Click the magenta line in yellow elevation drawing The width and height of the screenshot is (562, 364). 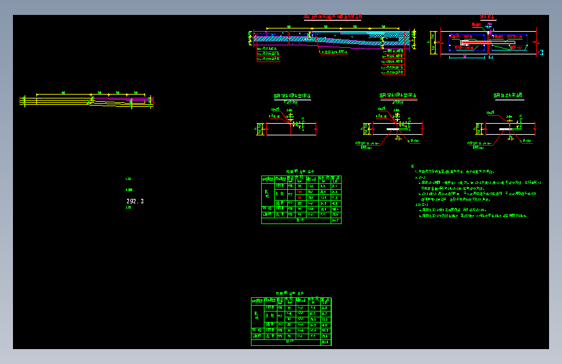click(122, 98)
